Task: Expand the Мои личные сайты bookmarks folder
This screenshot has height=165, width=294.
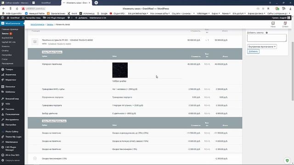Action: [160, 13]
